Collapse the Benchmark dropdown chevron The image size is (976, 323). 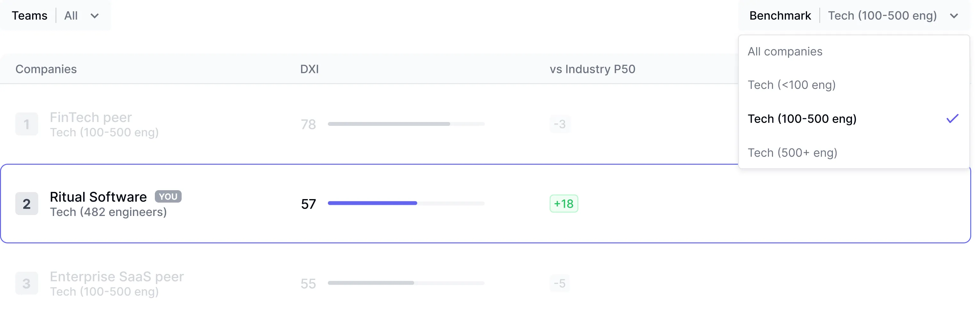coord(954,16)
